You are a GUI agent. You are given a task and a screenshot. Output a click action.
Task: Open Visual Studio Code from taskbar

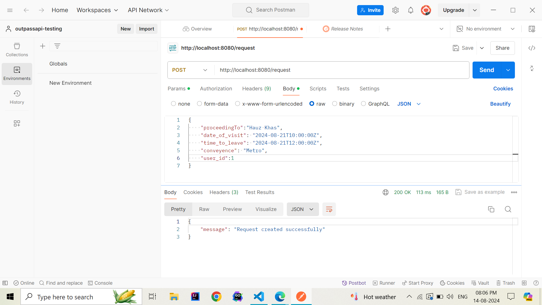click(x=259, y=297)
